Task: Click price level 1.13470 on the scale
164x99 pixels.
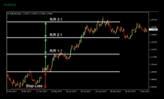Action: tap(153, 49)
